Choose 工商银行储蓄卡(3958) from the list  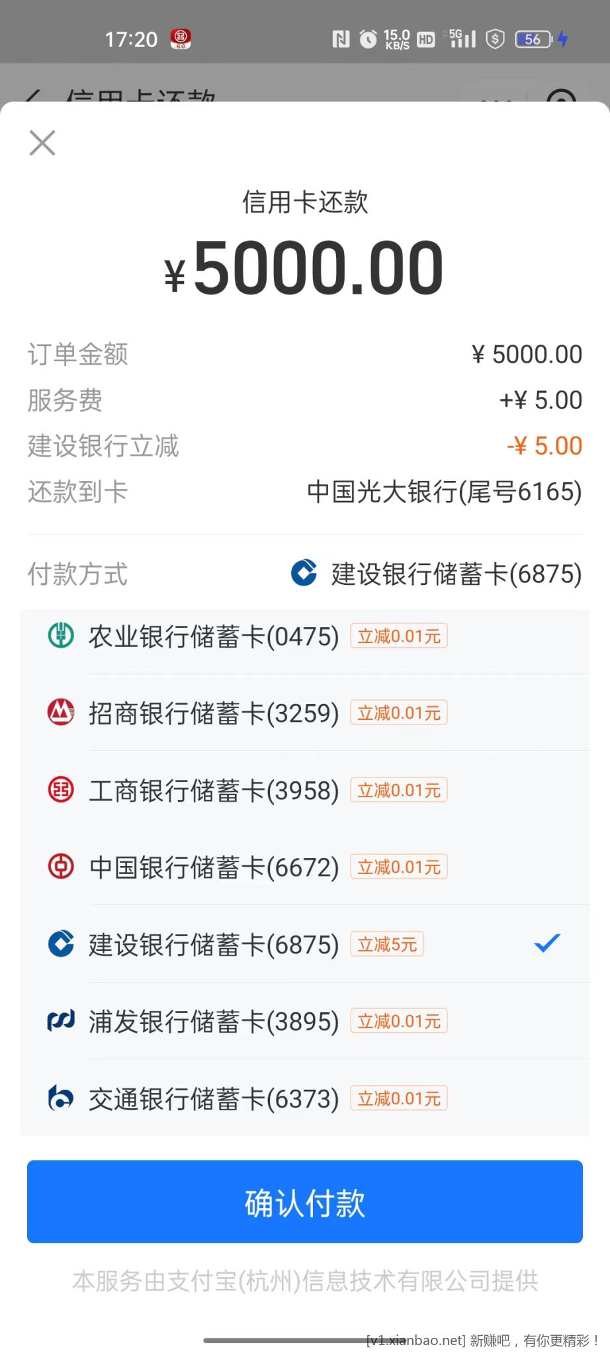click(x=214, y=791)
